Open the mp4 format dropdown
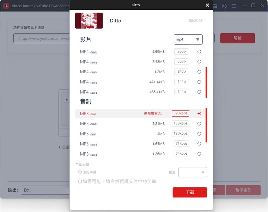The image size is (268, 212). [188, 39]
